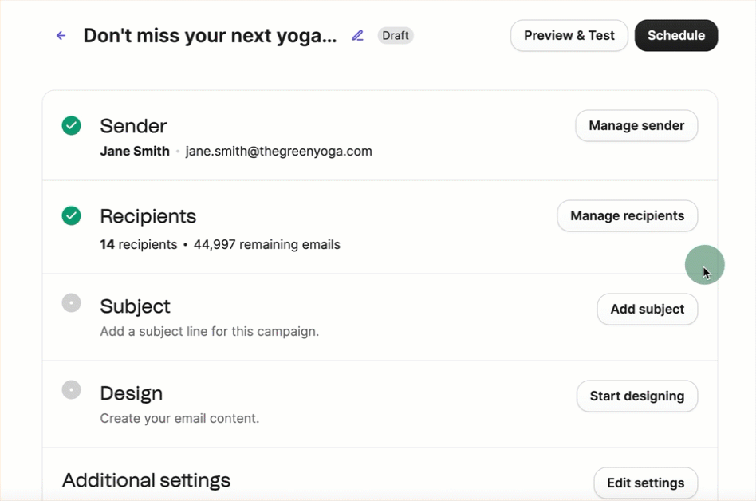
Task: Click the Additional settings heading
Action: (146, 480)
